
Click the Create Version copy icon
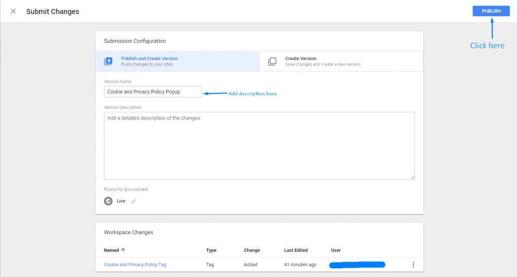point(272,61)
